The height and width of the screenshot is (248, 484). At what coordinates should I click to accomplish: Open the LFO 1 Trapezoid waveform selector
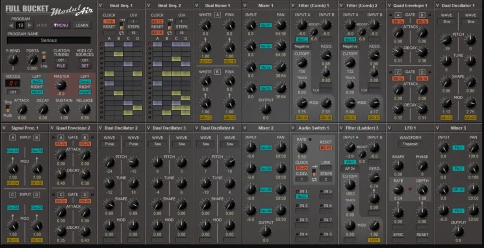(410, 144)
